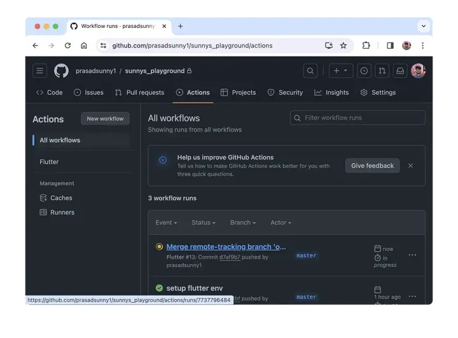Click master branch label on setup flutter env run
This screenshot has width=458, height=338.
306,297
